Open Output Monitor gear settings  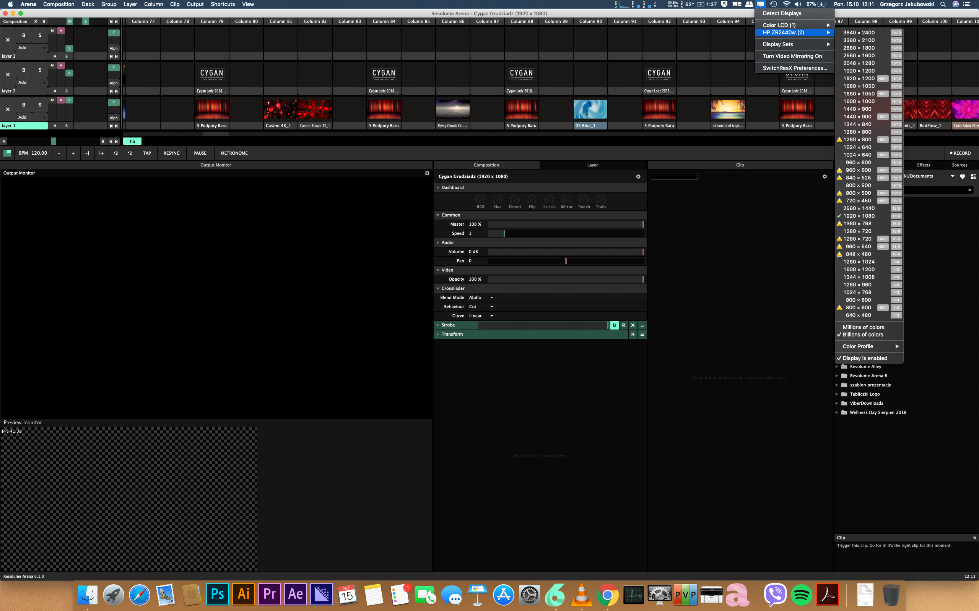[x=427, y=173]
